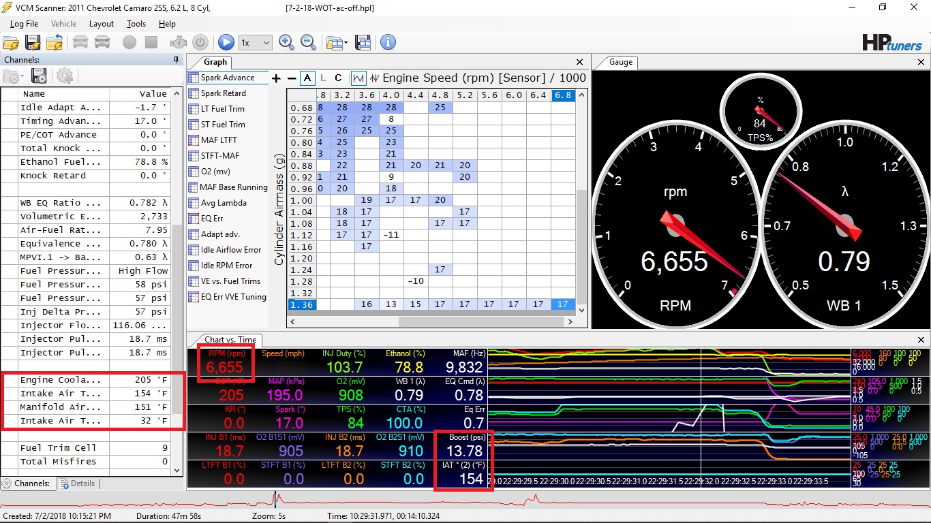The width and height of the screenshot is (931, 523).
Task: Select Spark Retard in graph list
Action: click(x=223, y=93)
